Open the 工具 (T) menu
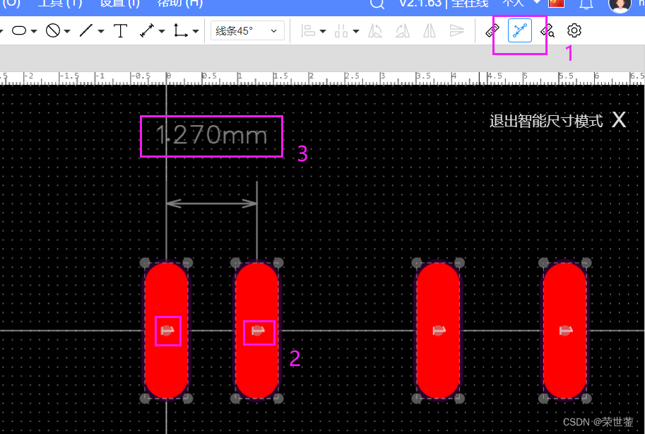645x434 pixels. (x=60, y=4)
